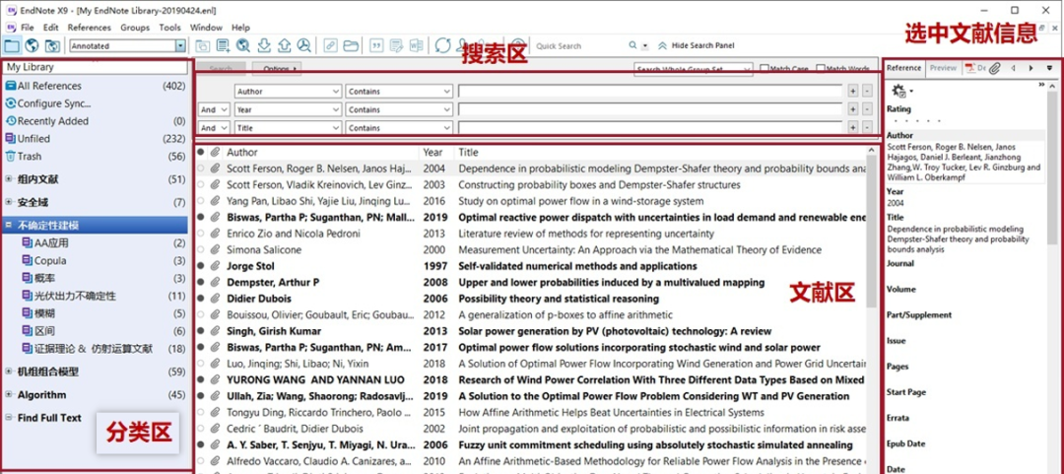Toggle read status dot for Jorge Stol row
1064x474 pixels.
point(201,266)
